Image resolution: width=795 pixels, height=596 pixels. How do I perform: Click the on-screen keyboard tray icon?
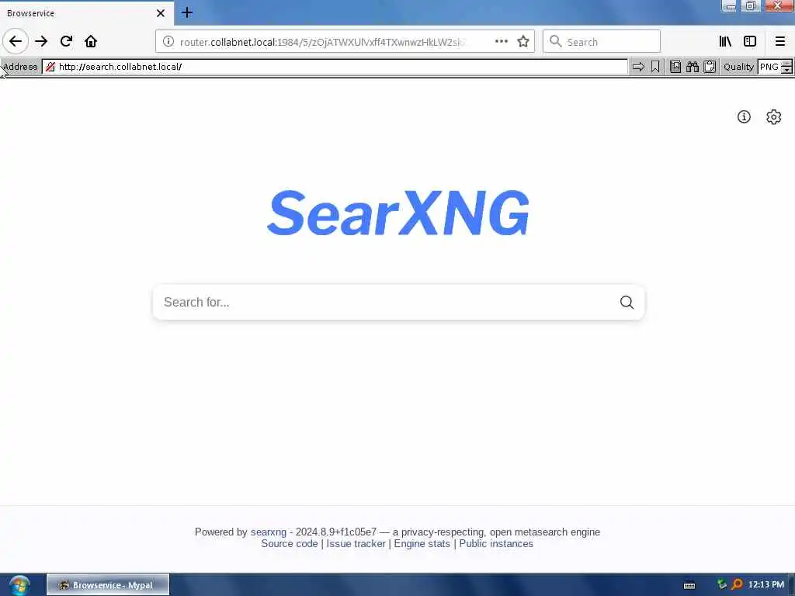689,585
